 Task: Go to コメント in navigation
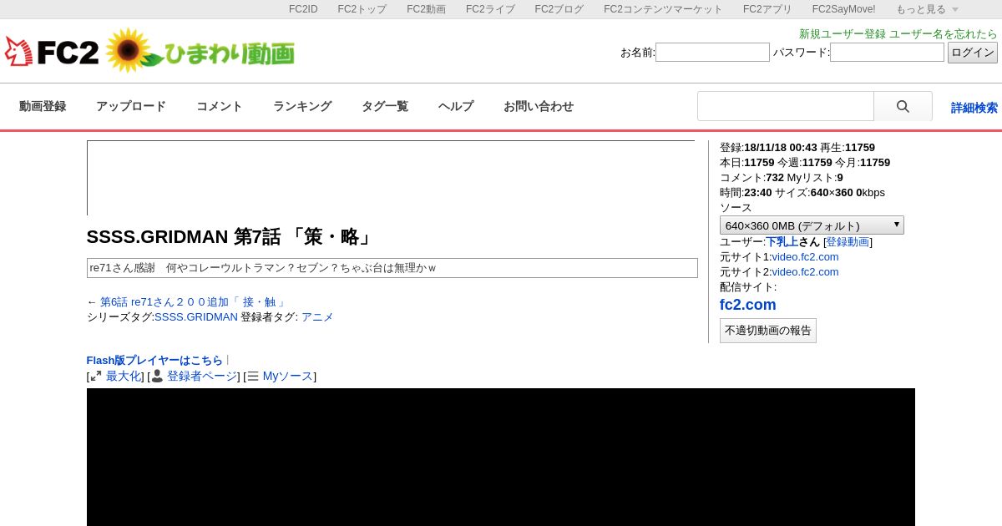click(220, 106)
